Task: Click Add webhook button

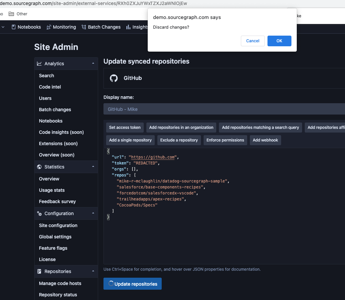Action: point(265,140)
